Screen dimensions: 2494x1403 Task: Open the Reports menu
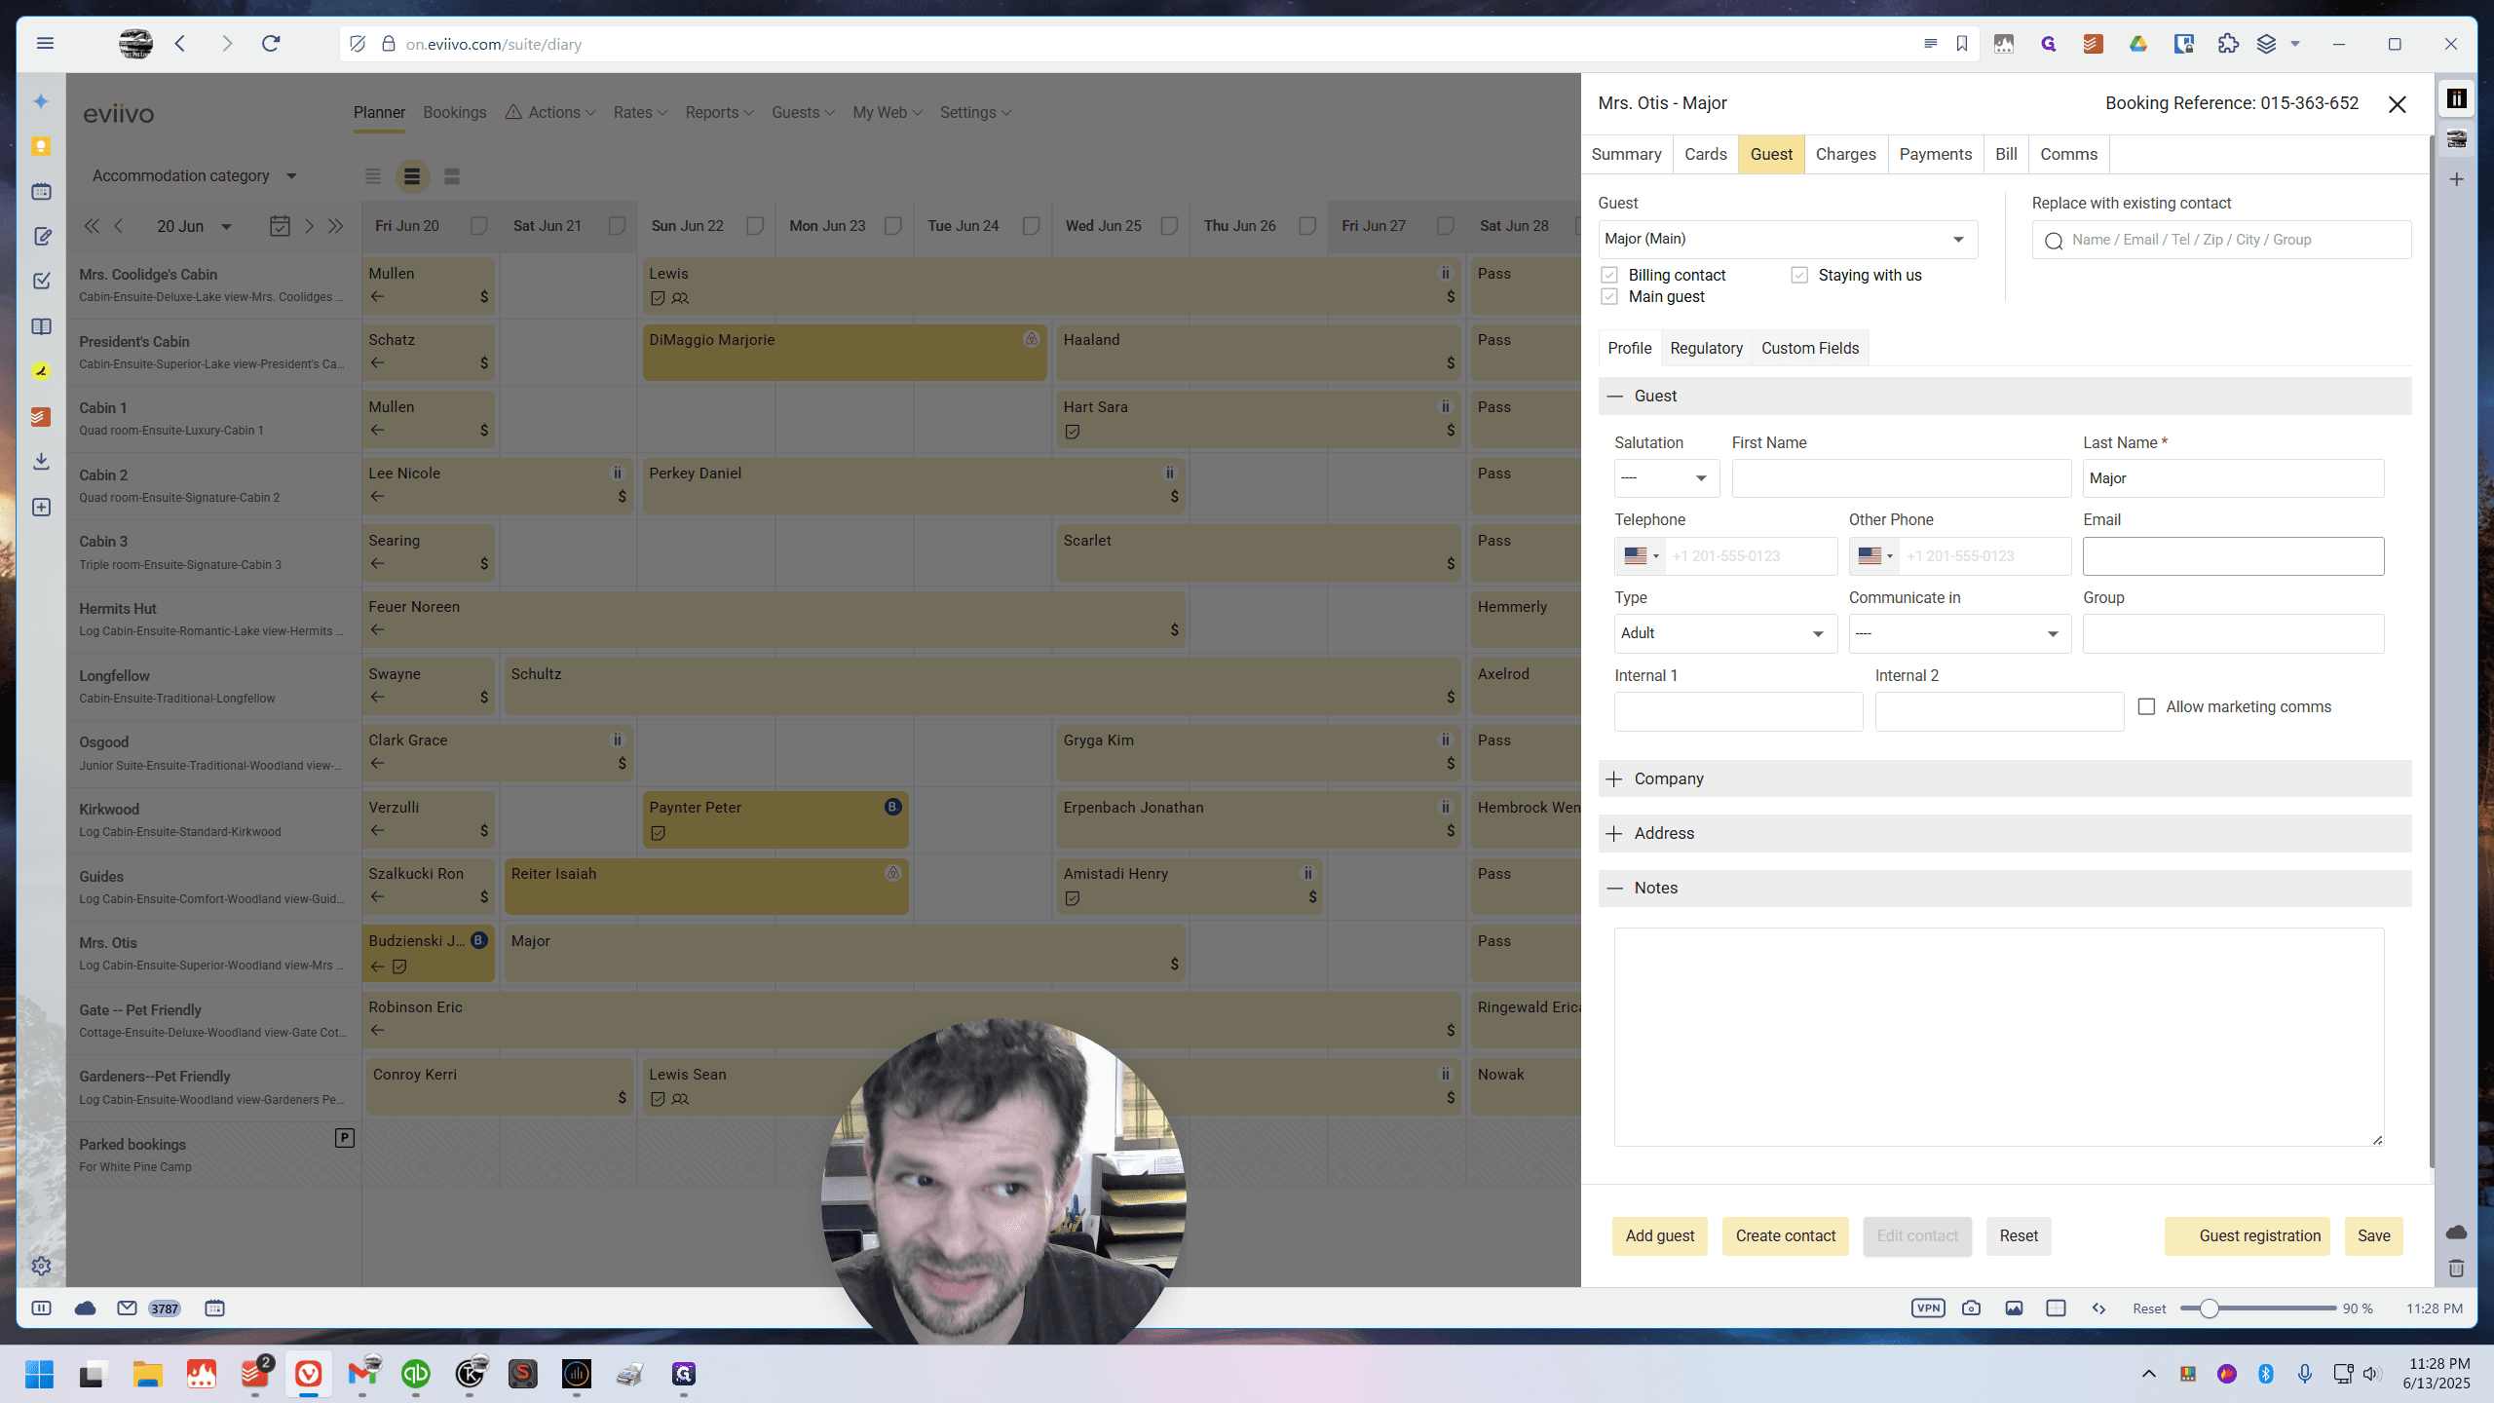pyautogui.click(x=719, y=112)
